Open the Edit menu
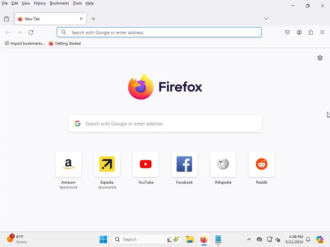Viewport: 330px width, 247px height. [15, 3]
